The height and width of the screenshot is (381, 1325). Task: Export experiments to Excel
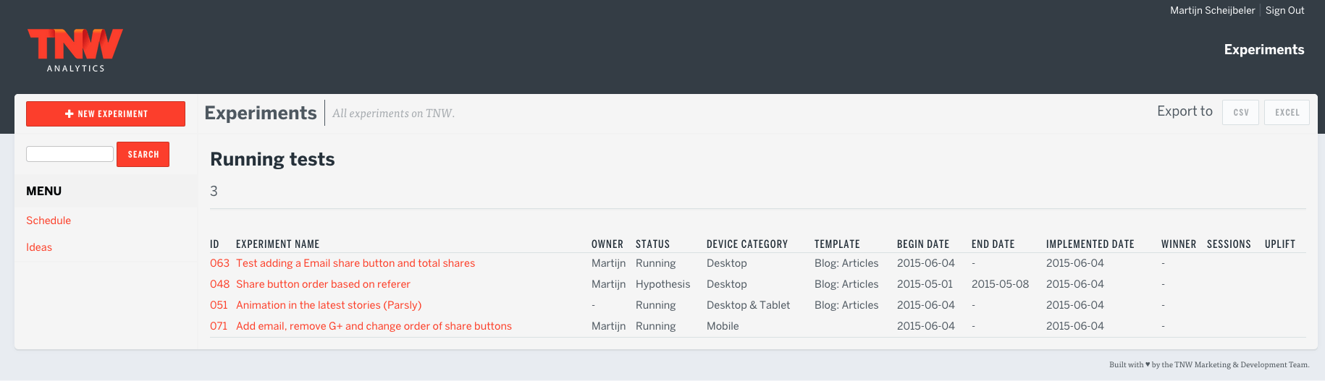coord(1287,113)
